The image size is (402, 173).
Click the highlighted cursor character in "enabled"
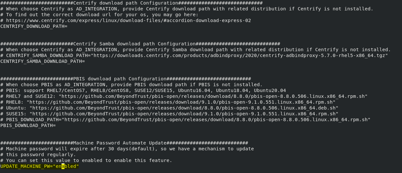pyautogui.click(x=63, y=166)
